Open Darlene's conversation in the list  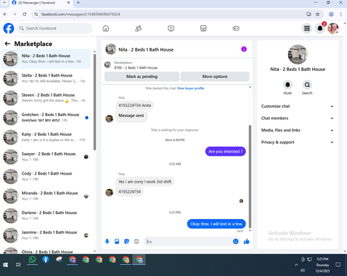point(46,216)
